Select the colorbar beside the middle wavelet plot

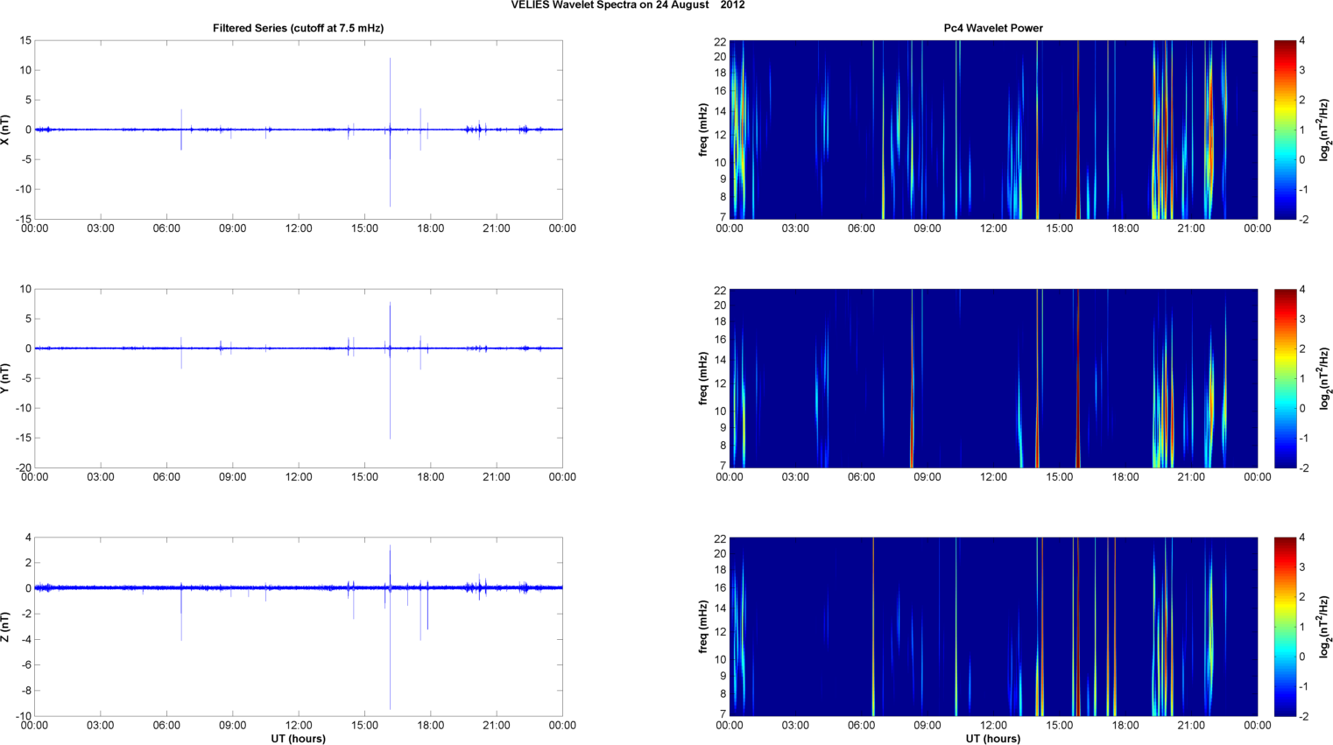coord(1284,378)
